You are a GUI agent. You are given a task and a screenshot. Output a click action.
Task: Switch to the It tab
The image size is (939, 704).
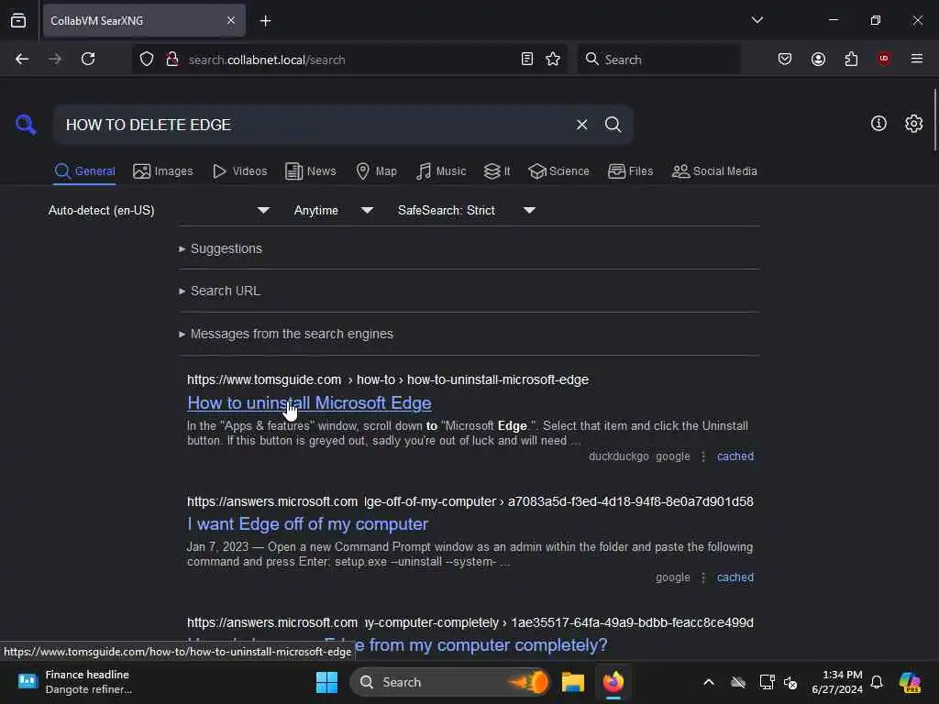(496, 171)
